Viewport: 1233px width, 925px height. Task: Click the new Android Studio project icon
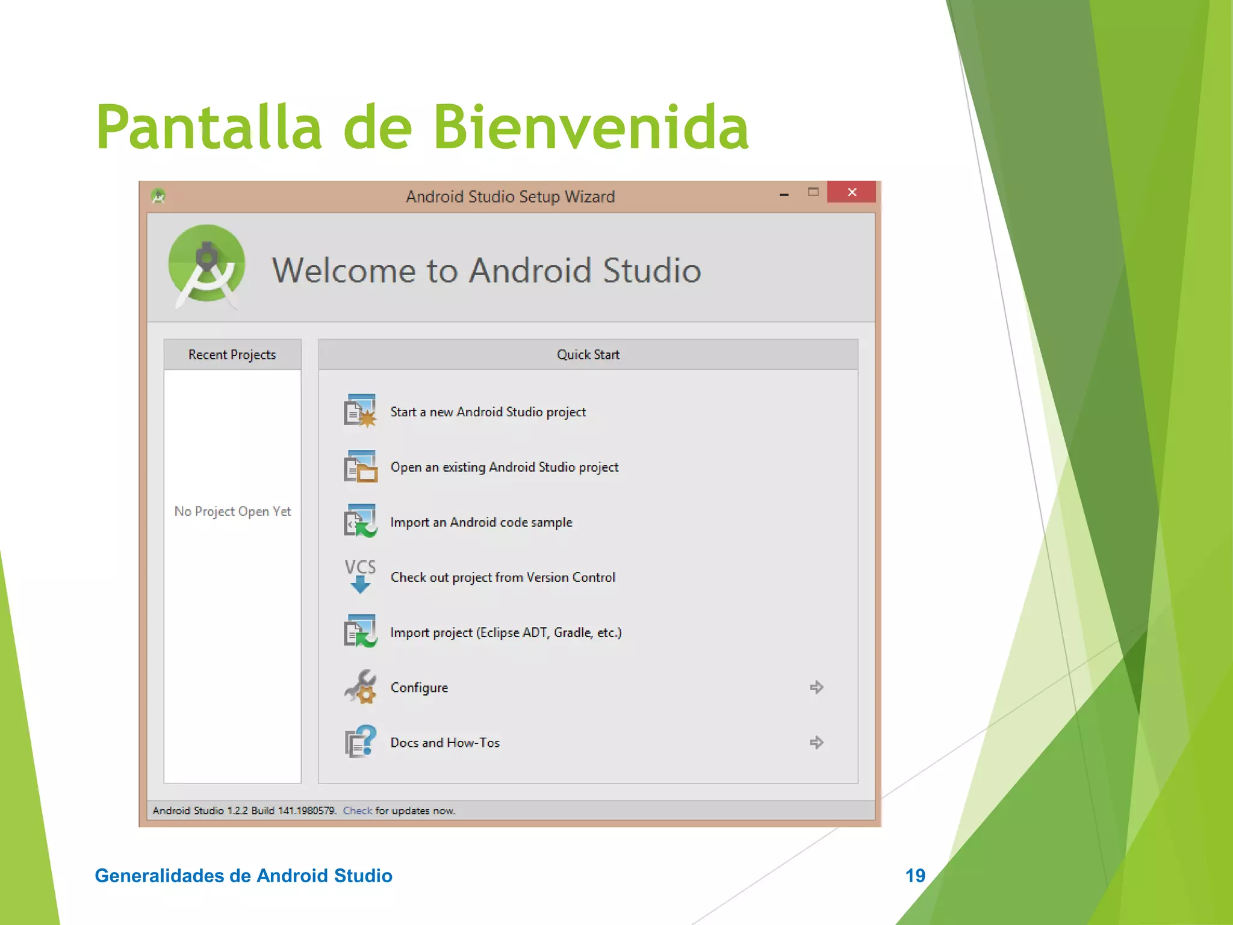click(x=360, y=411)
